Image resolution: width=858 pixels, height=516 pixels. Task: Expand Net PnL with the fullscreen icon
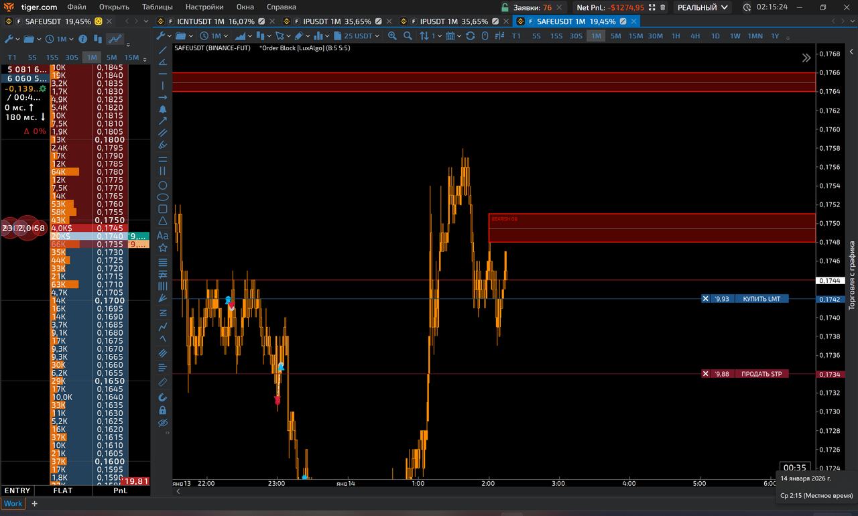(653, 7)
